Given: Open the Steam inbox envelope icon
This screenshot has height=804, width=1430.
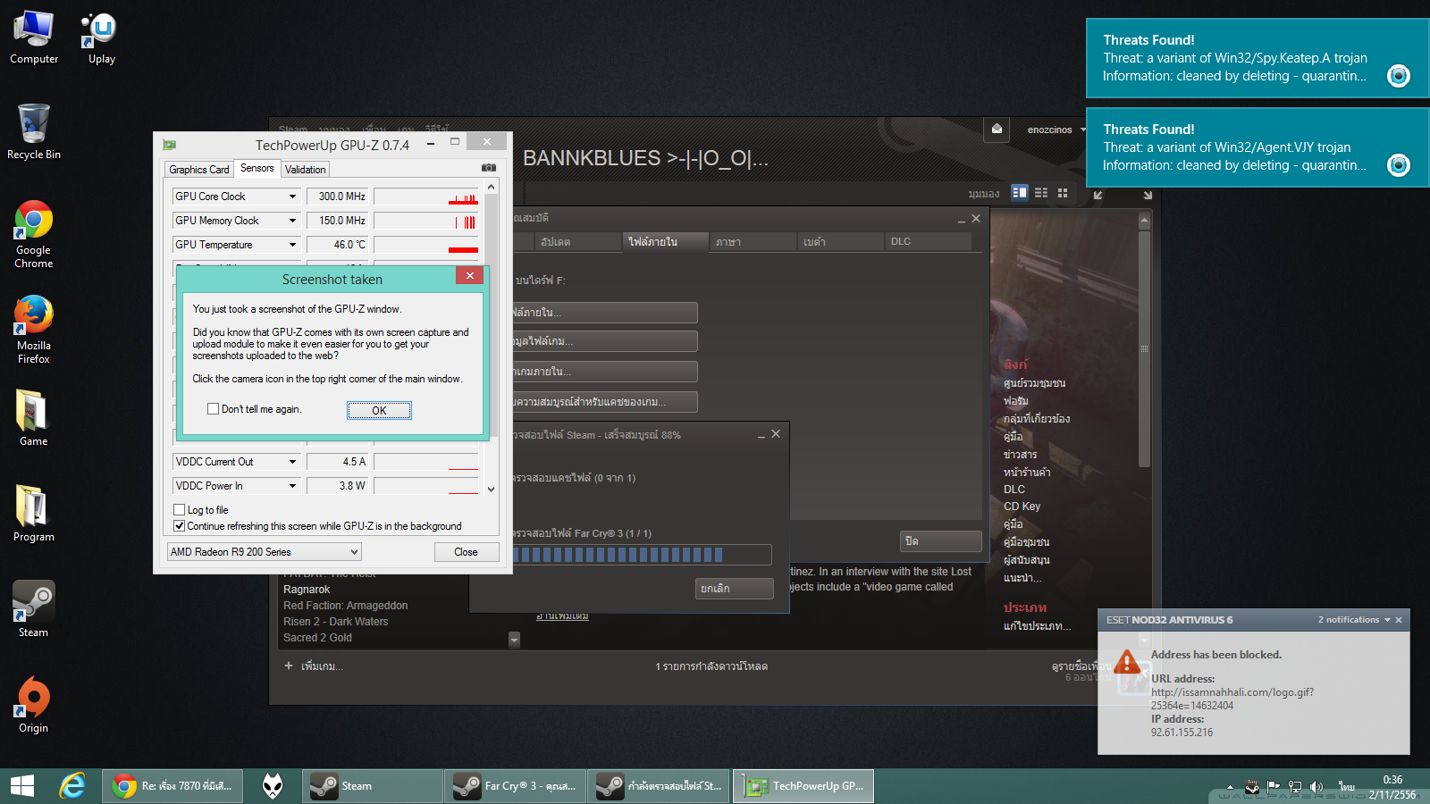Looking at the screenshot, I should click(997, 130).
